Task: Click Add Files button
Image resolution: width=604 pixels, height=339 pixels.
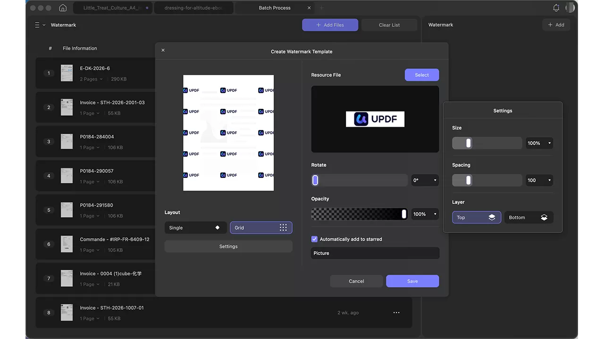Action: click(x=330, y=25)
